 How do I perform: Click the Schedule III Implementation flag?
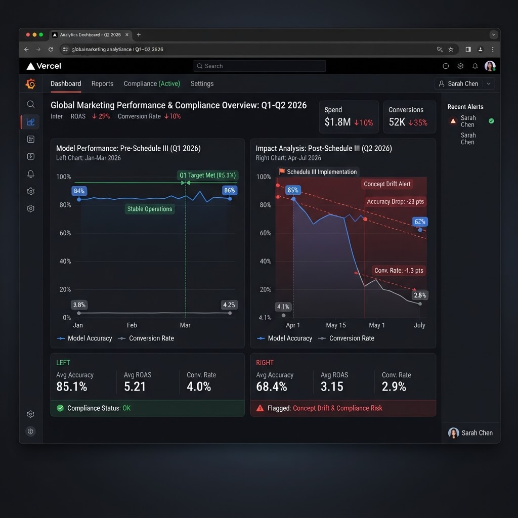coord(318,172)
